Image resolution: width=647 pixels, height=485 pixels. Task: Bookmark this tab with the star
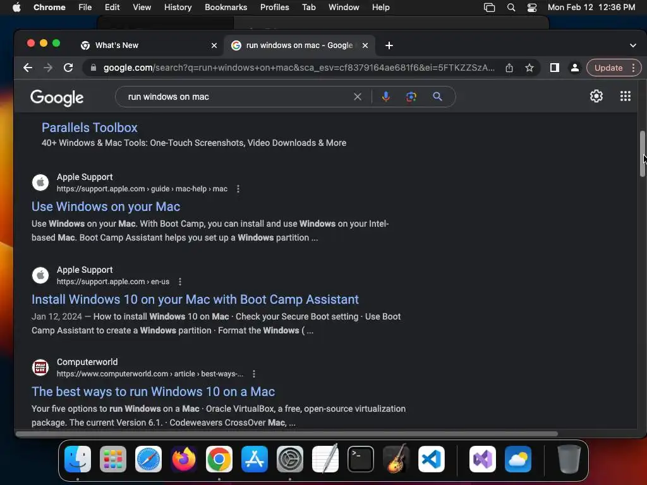(x=529, y=68)
